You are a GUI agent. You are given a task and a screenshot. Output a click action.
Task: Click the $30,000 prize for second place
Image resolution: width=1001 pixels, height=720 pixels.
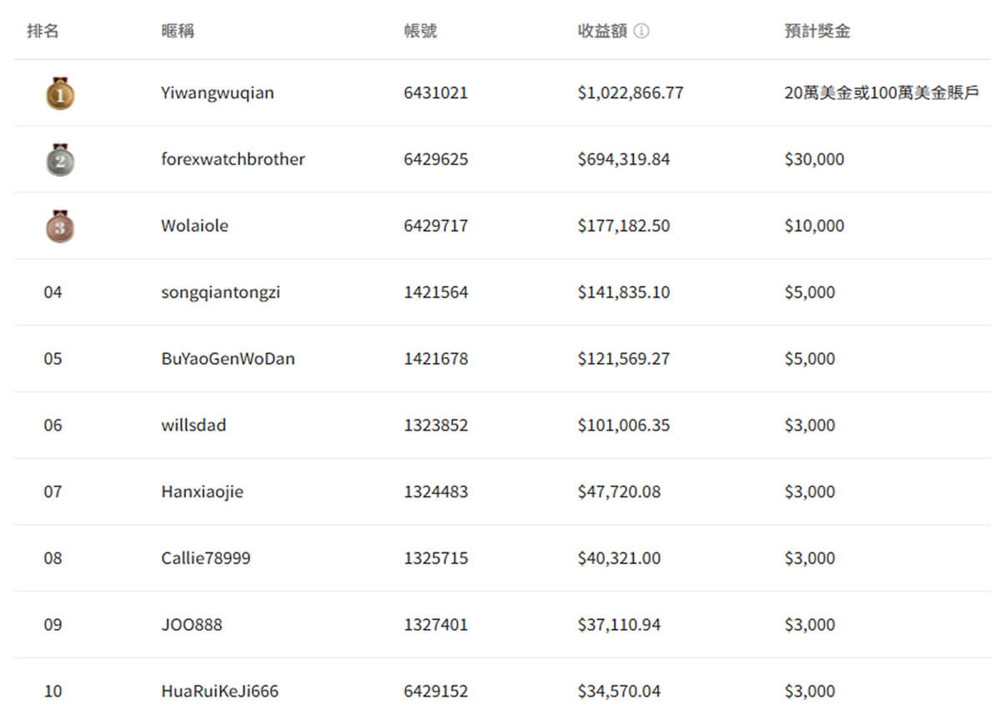tap(814, 159)
